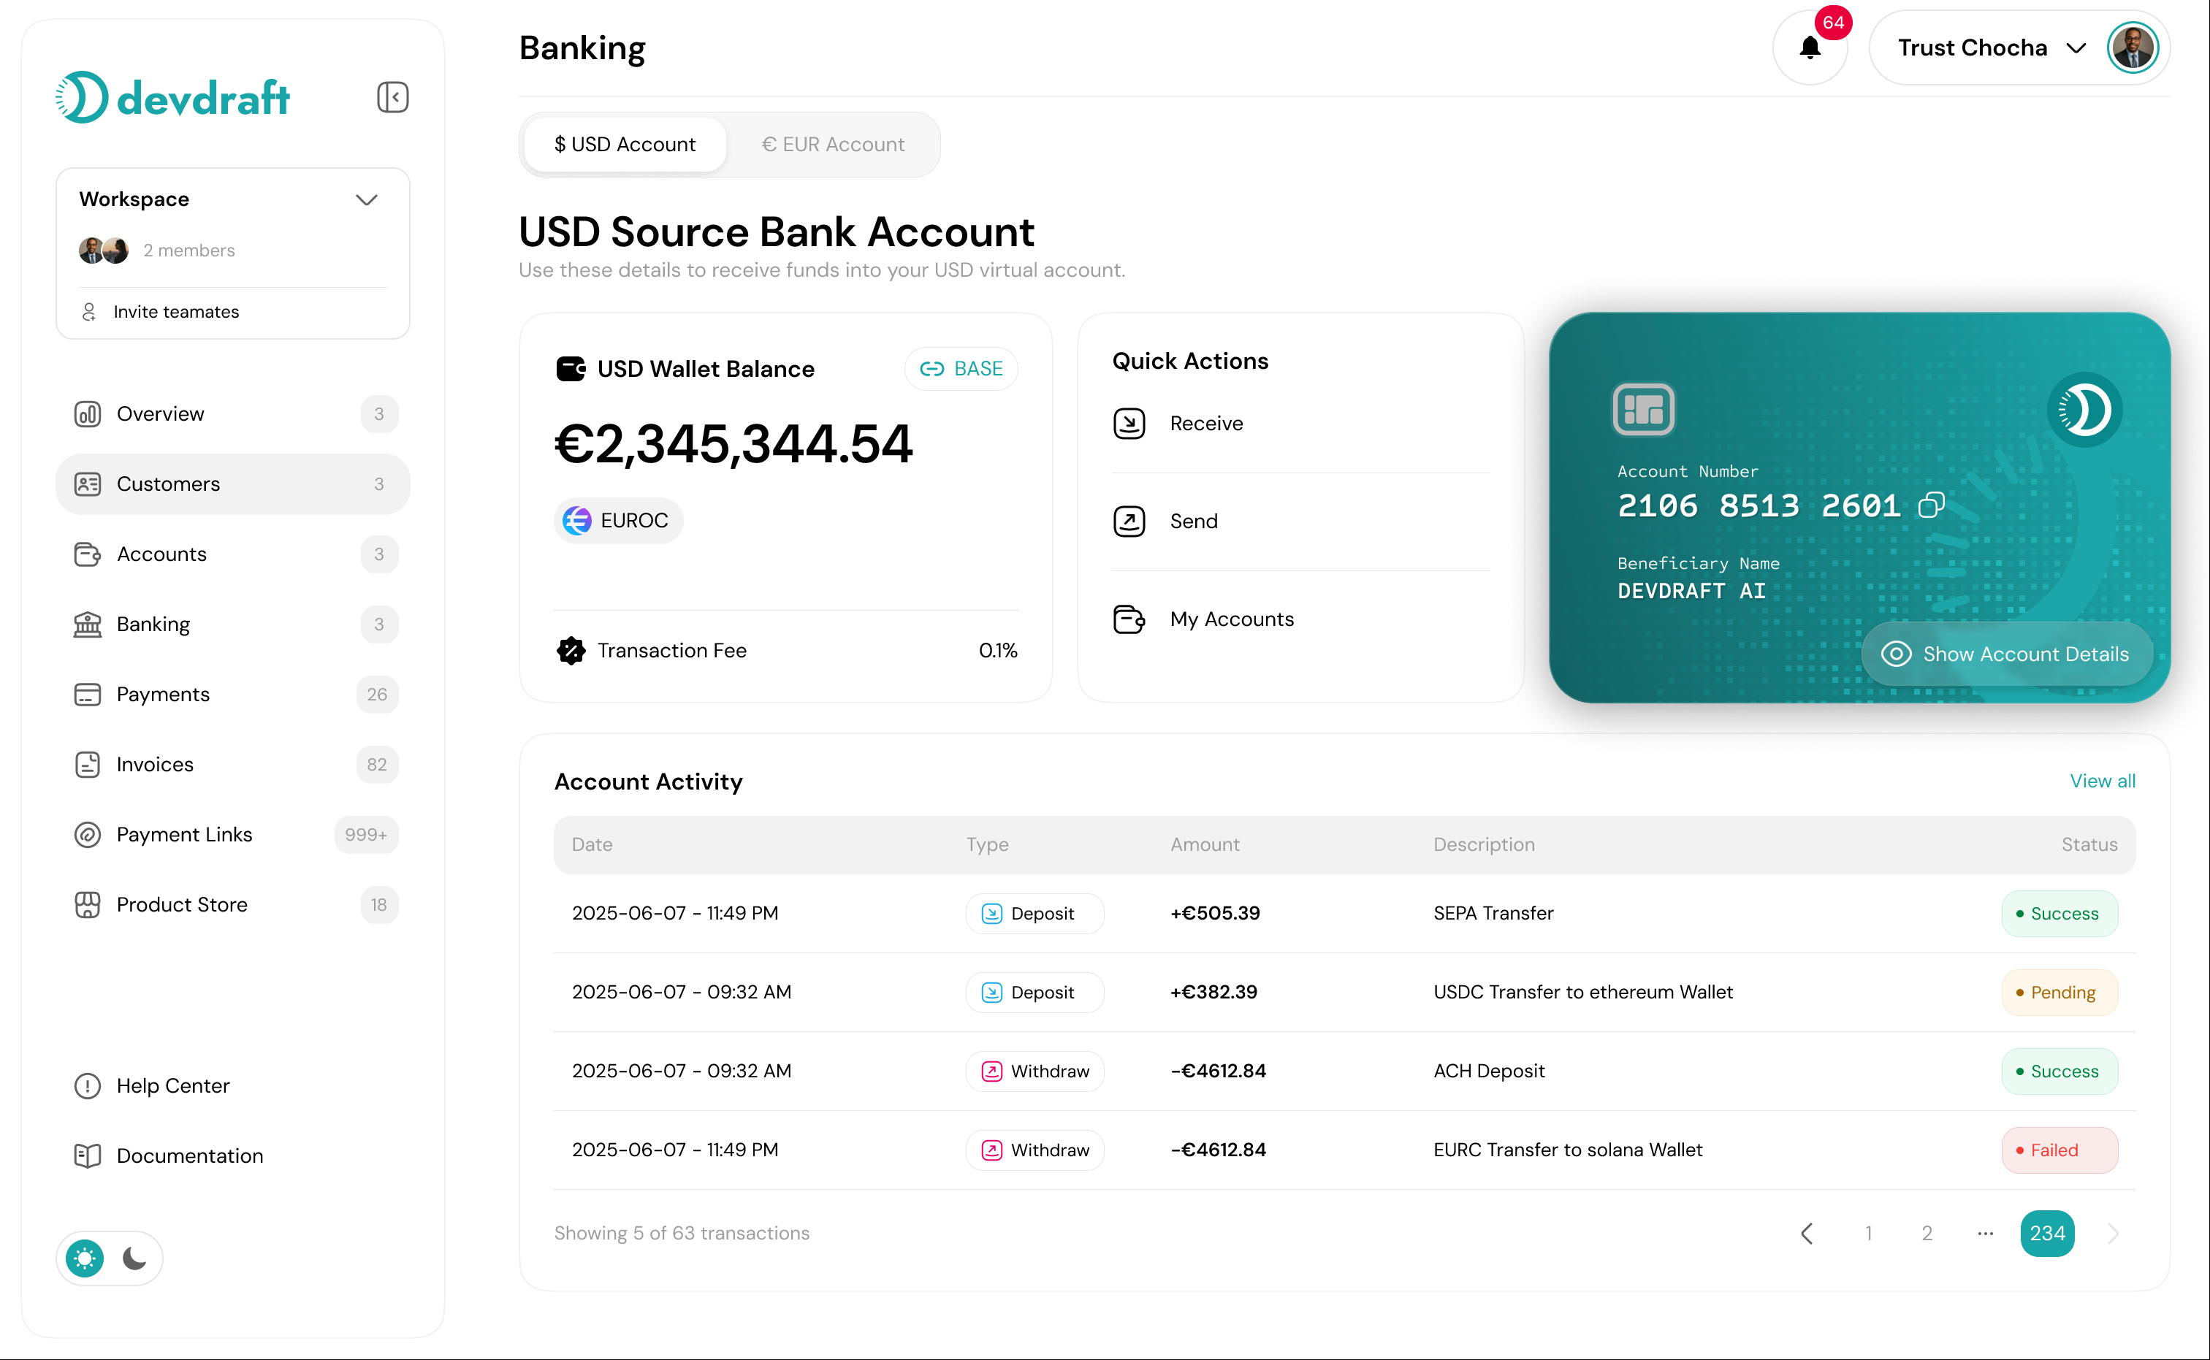2210x1360 pixels.
Task: Open the notification bell
Action: pyautogui.click(x=1810, y=47)
